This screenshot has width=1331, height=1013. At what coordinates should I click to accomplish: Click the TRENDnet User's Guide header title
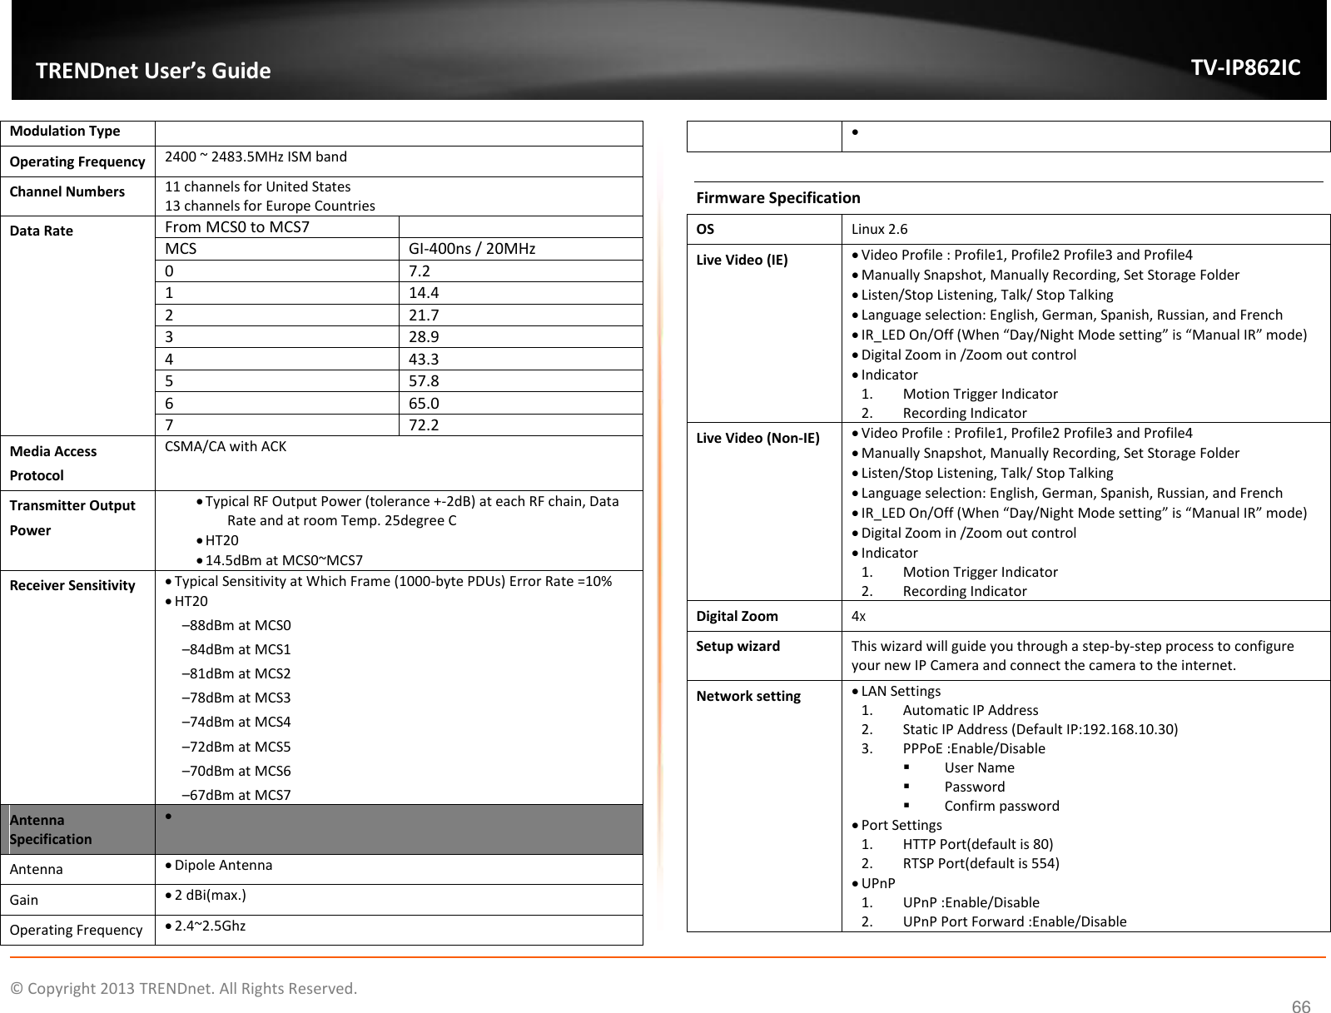pyautogui.click(x=153, y=71)
